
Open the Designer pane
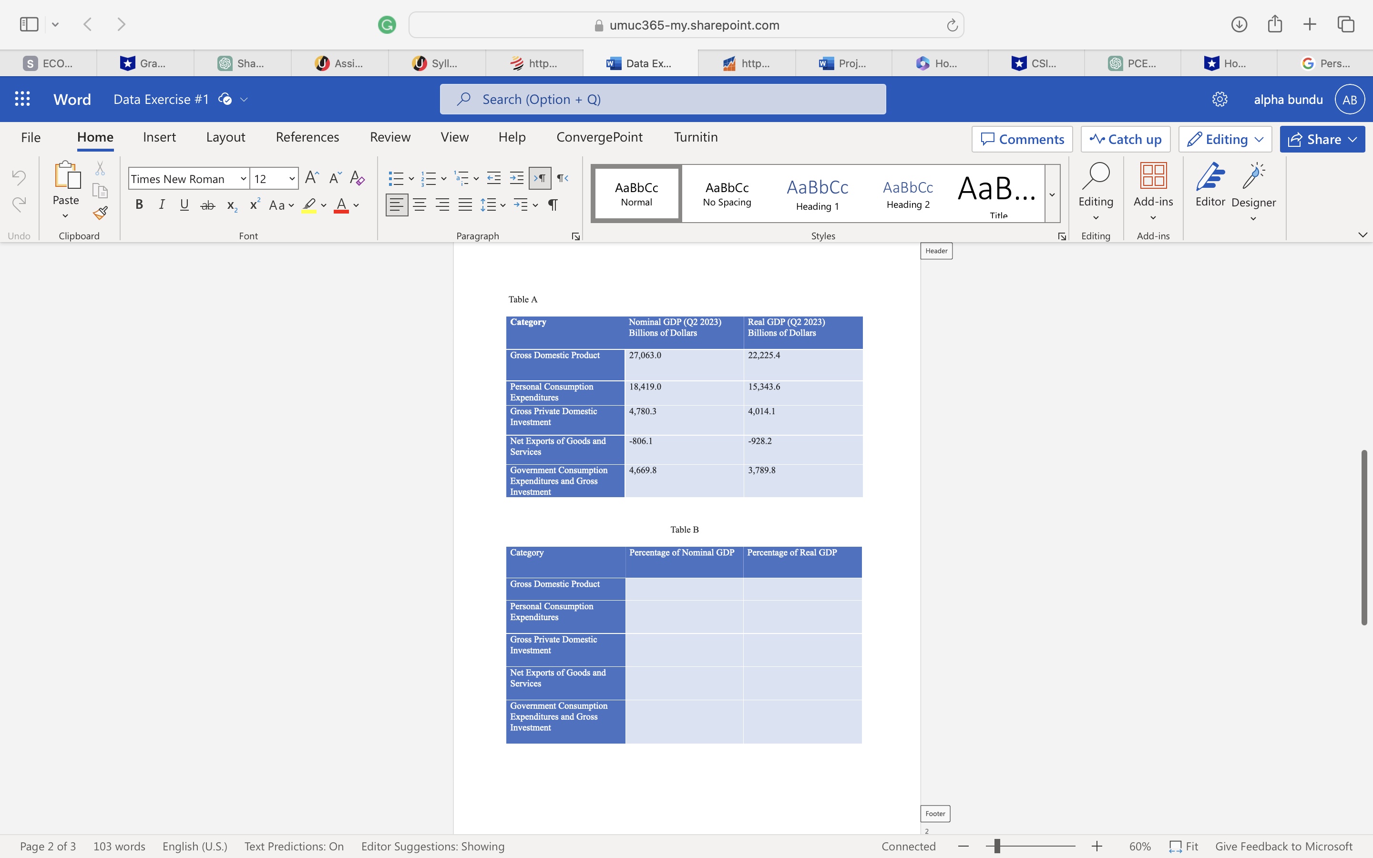point(1253,187)
